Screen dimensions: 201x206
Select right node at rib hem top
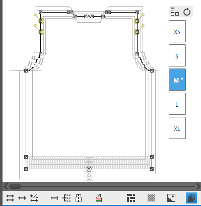(152, 157)
